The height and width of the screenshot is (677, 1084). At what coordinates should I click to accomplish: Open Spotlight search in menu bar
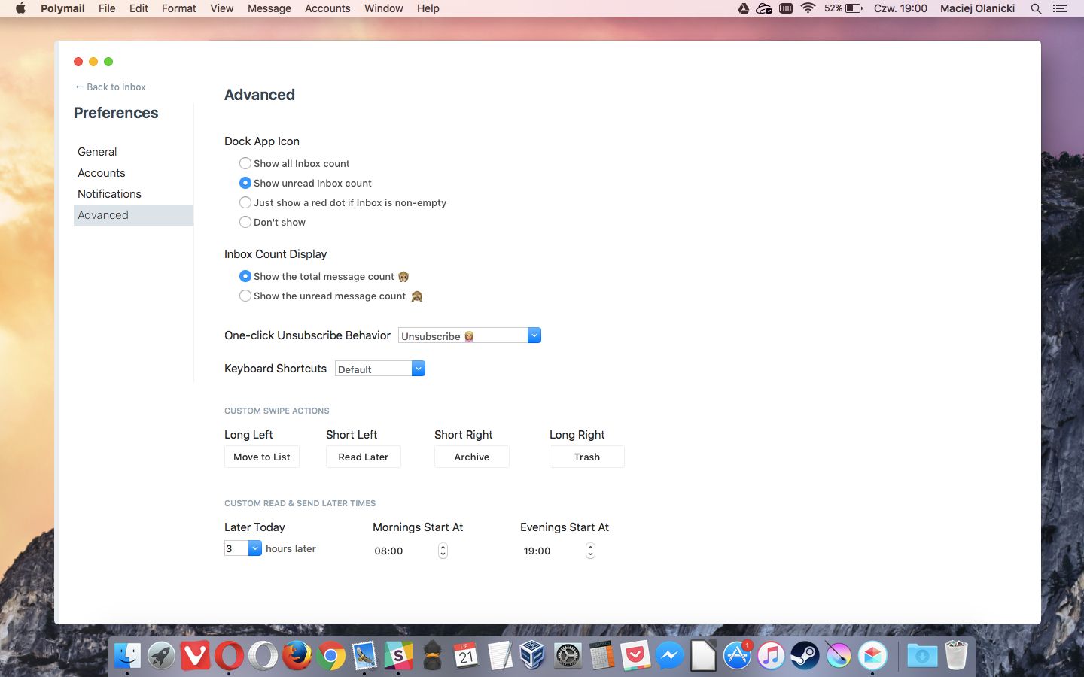click(x=1036, y=8)
